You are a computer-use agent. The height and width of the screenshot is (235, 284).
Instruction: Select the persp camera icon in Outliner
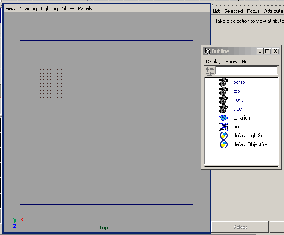pos(224,82)
